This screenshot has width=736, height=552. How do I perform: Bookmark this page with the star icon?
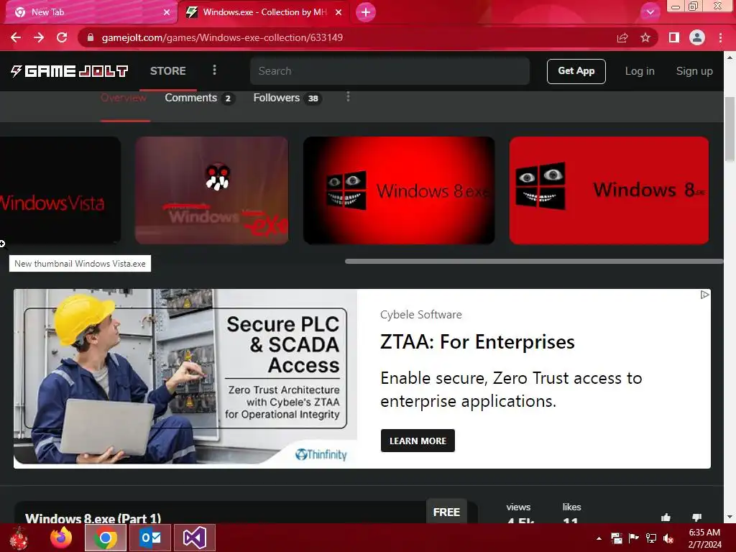coord(645,37)
